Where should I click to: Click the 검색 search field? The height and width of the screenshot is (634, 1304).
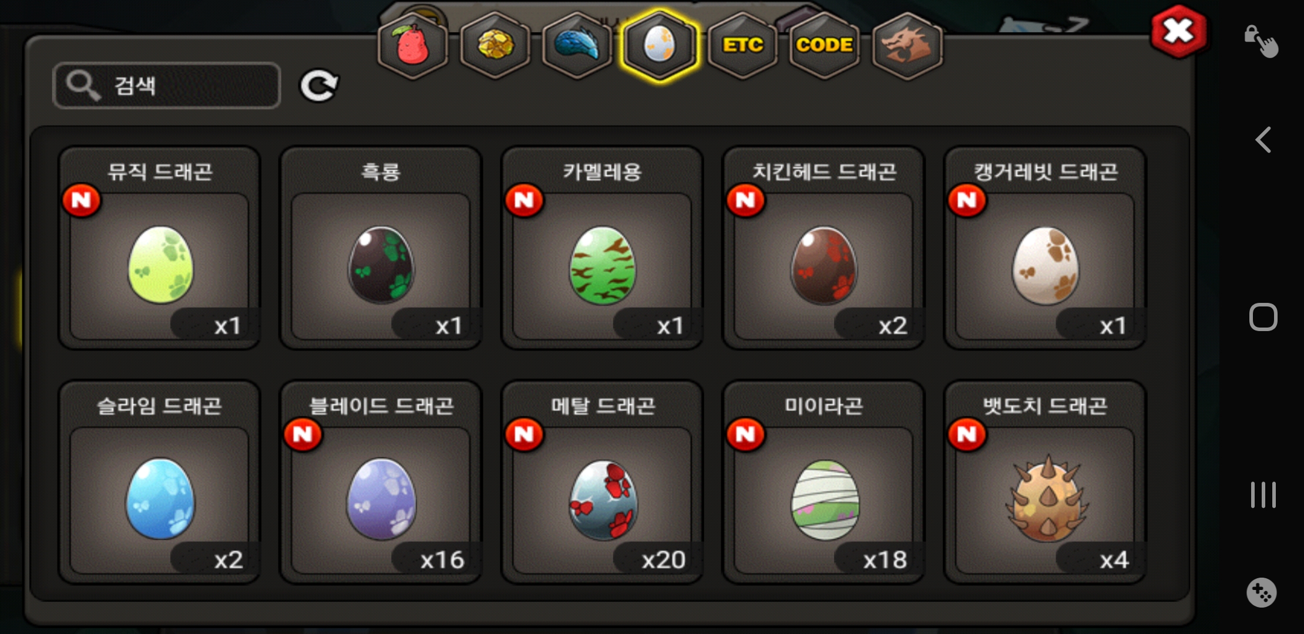(167, 86)
